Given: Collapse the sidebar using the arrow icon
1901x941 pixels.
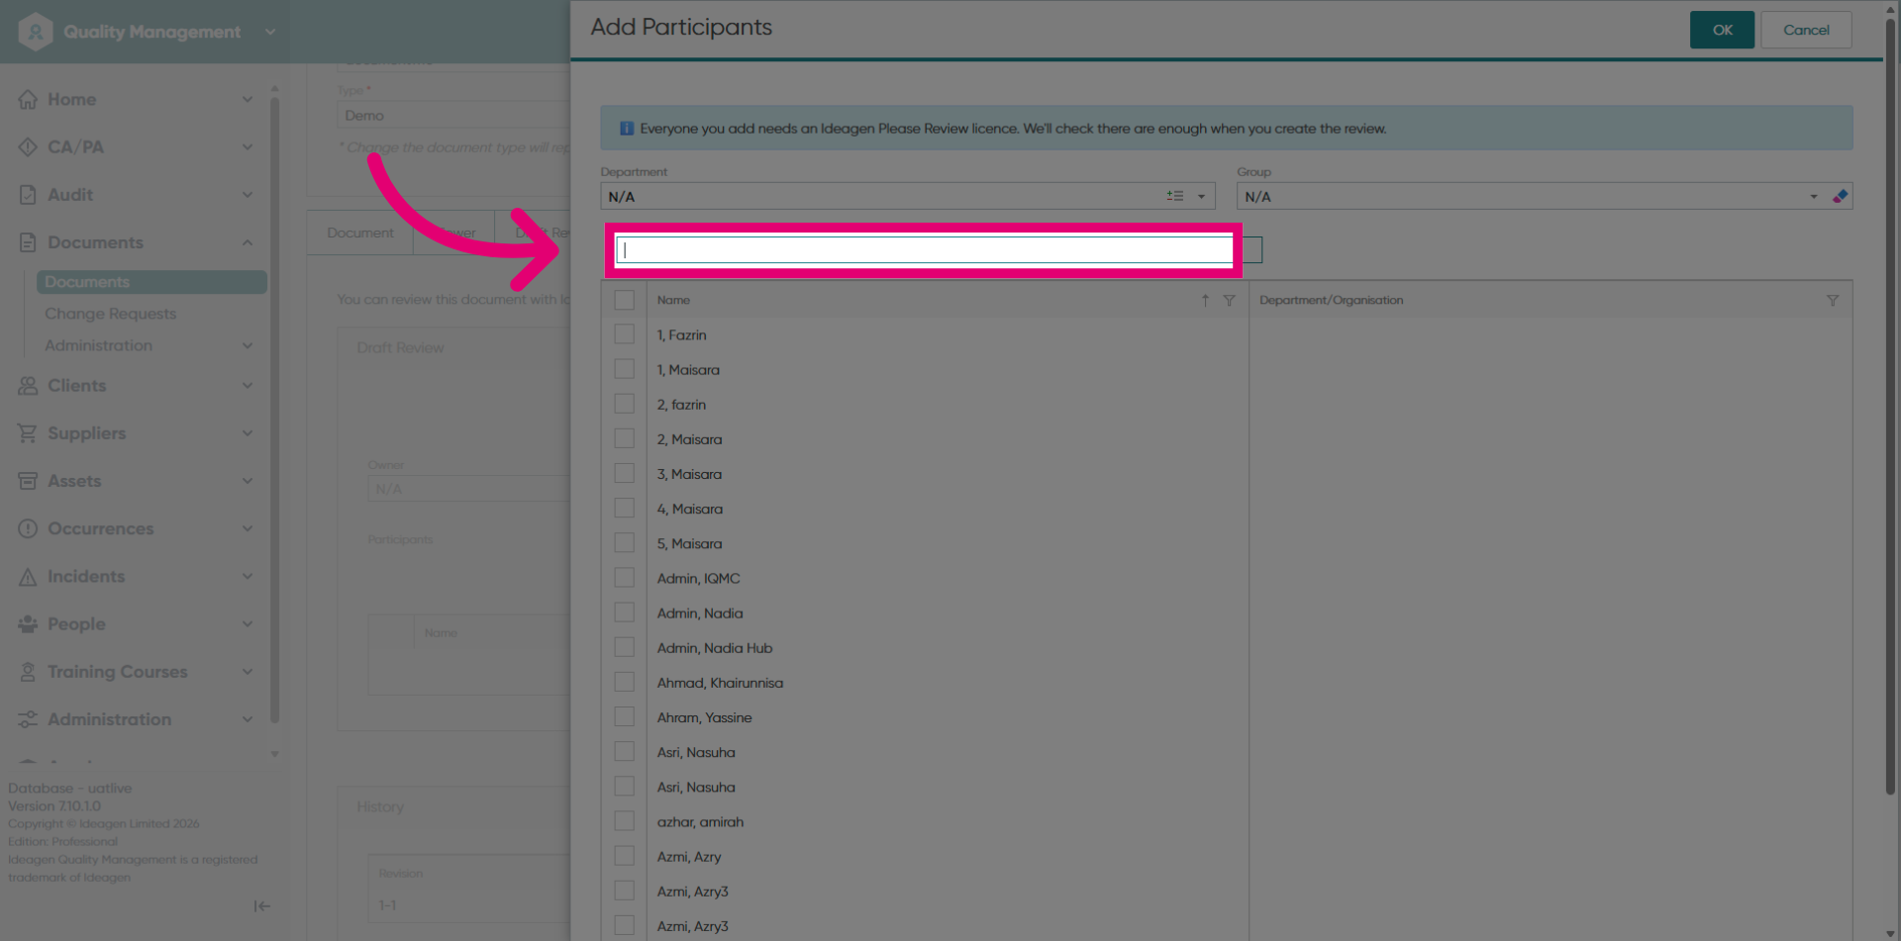Looking at the screenshot, I should coord(261,905).
